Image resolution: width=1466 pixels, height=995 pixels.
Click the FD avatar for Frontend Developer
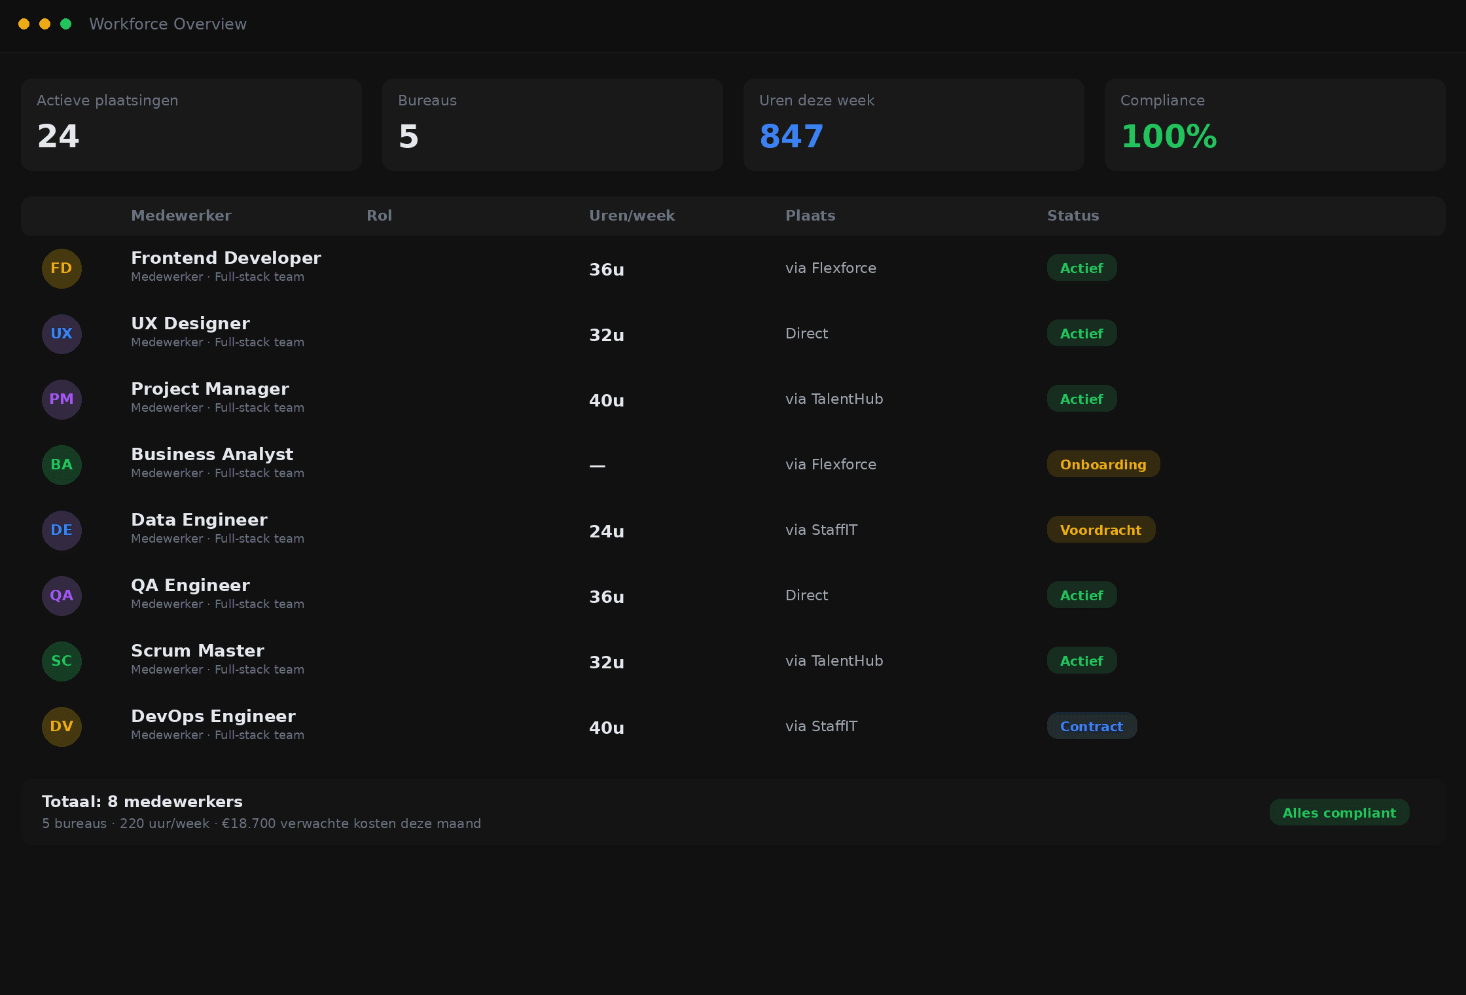pyautogui.click(x=62, y=268)
